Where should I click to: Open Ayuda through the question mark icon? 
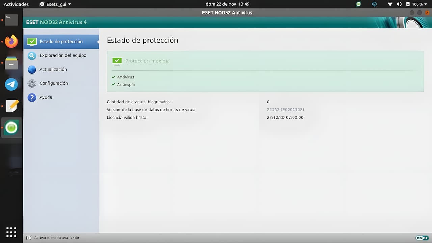[32, 97]
